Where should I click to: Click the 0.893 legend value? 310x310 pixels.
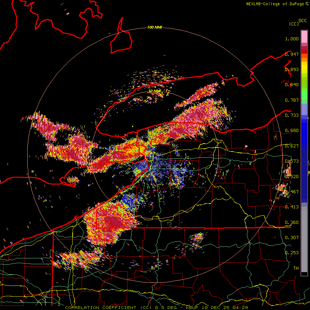pos(292,69)
